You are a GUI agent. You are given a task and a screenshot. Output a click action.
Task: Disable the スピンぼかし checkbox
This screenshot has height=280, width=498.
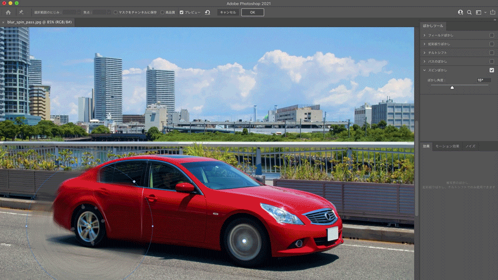click(x=492, y=70)
